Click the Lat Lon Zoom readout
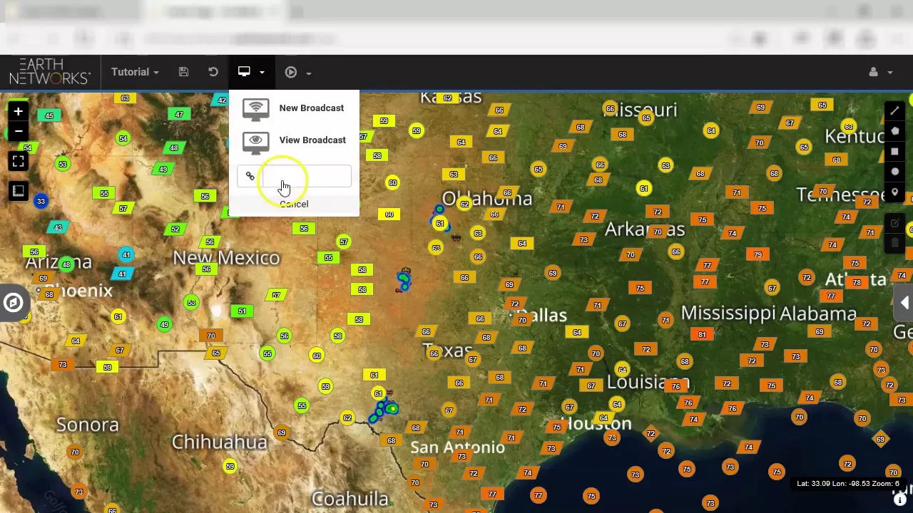The width and height of the screenshot is (913, 513). coord(847,484)
